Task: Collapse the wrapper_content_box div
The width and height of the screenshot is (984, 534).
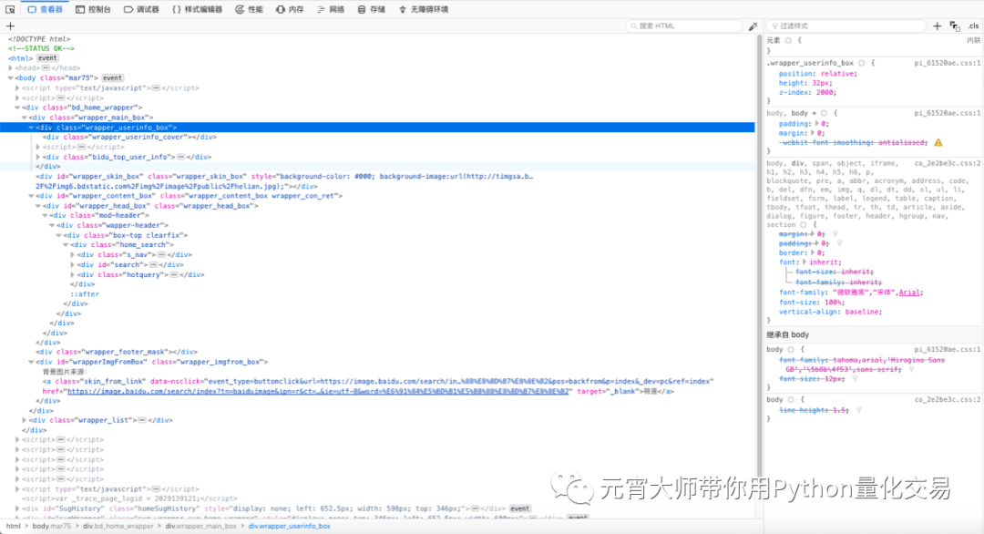Action: click(x=31, y=196)
